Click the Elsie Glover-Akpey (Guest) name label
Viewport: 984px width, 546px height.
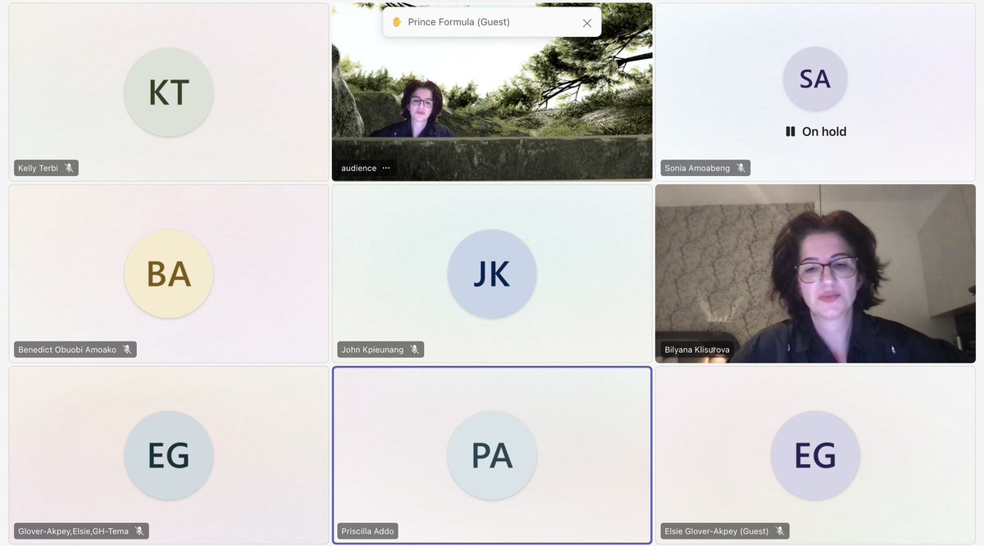[x=717, y=531]
